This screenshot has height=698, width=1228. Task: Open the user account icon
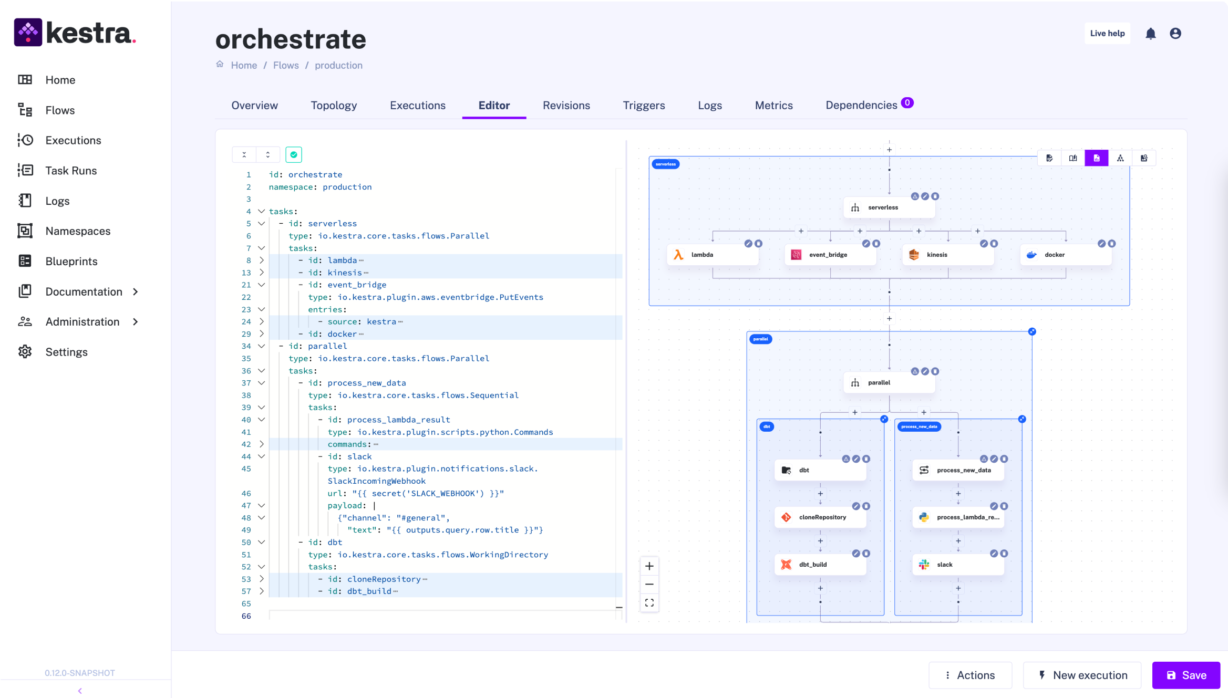[x=1175, y=34]
